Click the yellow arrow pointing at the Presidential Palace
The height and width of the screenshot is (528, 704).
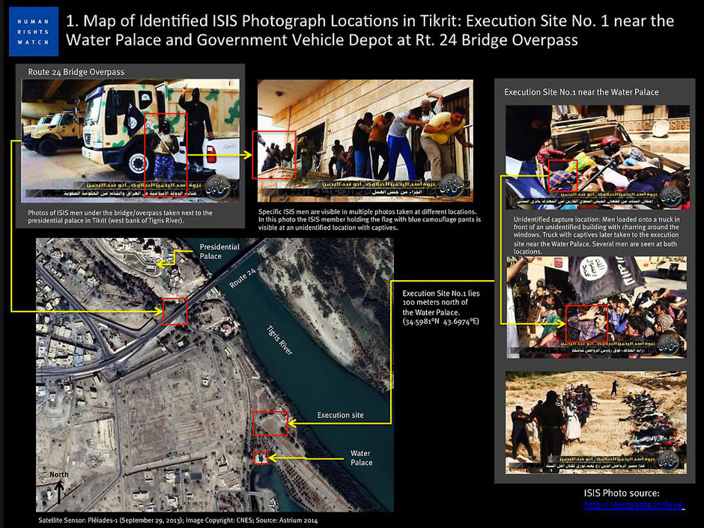(x=174, y=258)
